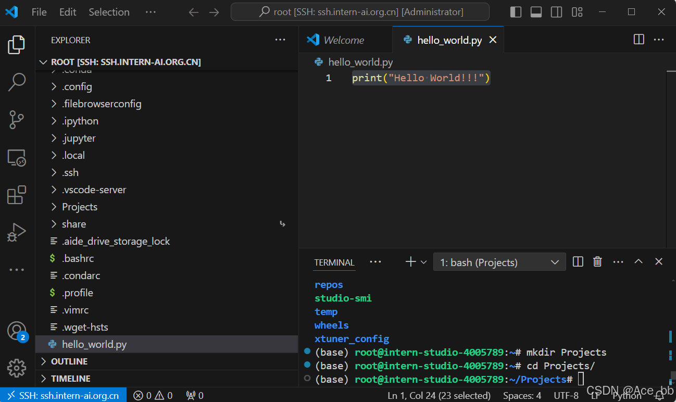
Task: Expand the TIMELINE section
Action: click(x=167, y=379)
